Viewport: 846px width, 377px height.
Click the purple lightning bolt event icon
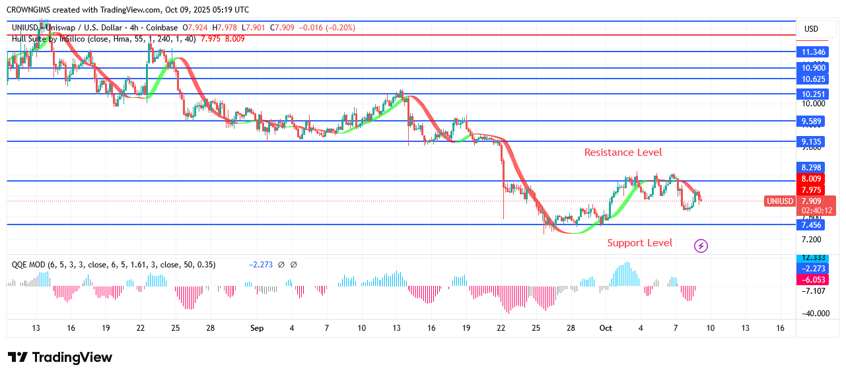click(701, 246)
